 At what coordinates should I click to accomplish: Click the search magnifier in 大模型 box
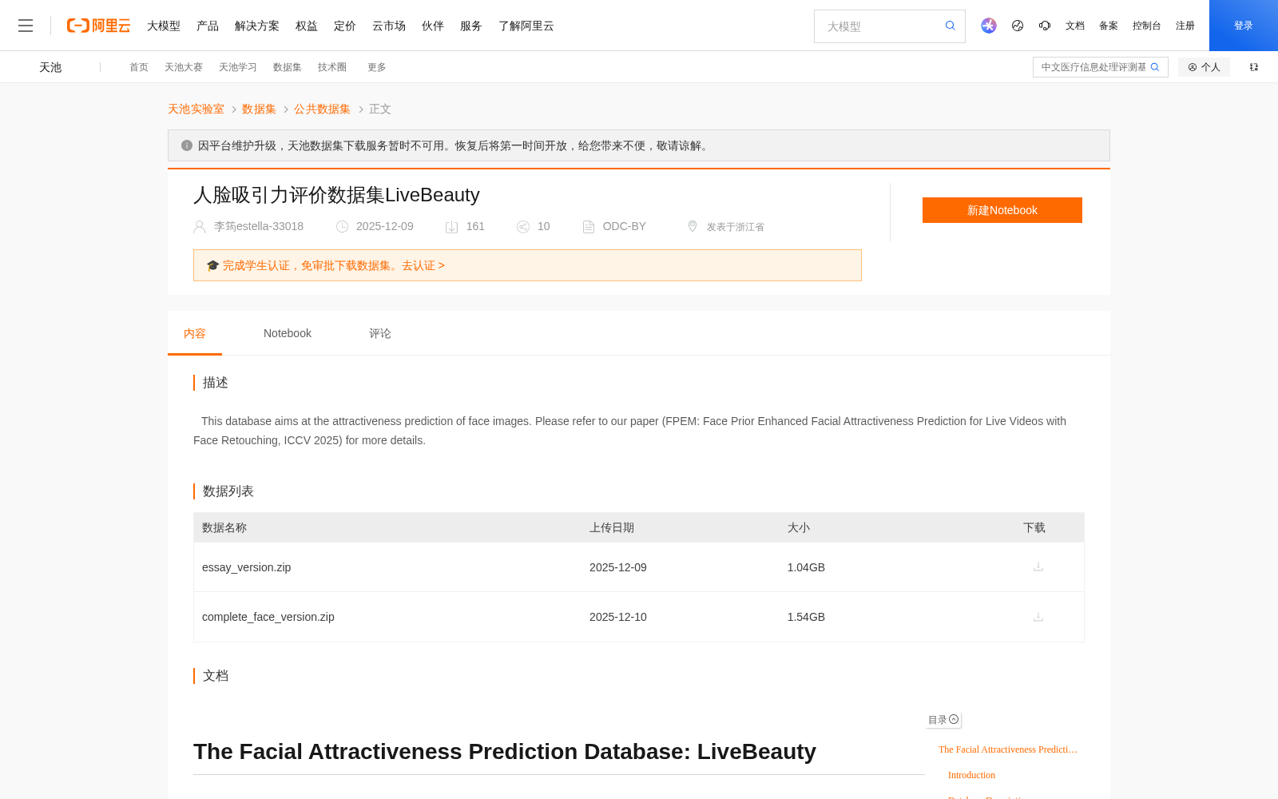pyautogui.click(x=951, y=26)
